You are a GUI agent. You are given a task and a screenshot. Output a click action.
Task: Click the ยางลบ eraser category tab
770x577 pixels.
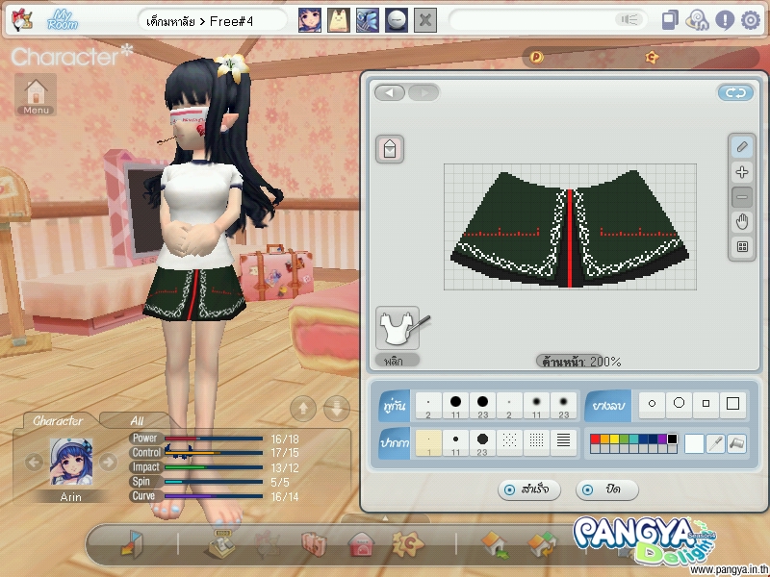[608, 406]
